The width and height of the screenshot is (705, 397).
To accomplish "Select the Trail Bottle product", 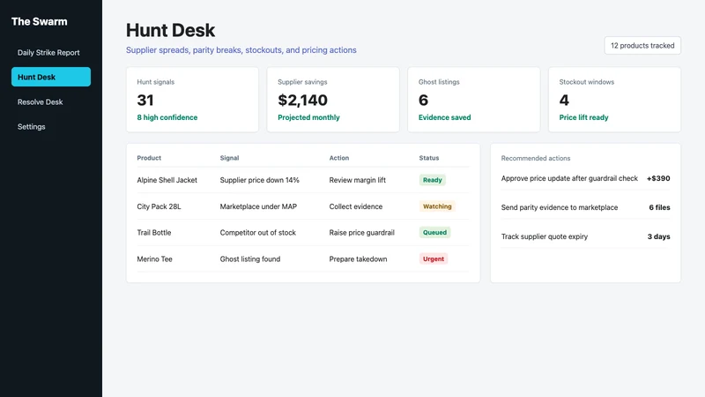I will tap(154, 232).
